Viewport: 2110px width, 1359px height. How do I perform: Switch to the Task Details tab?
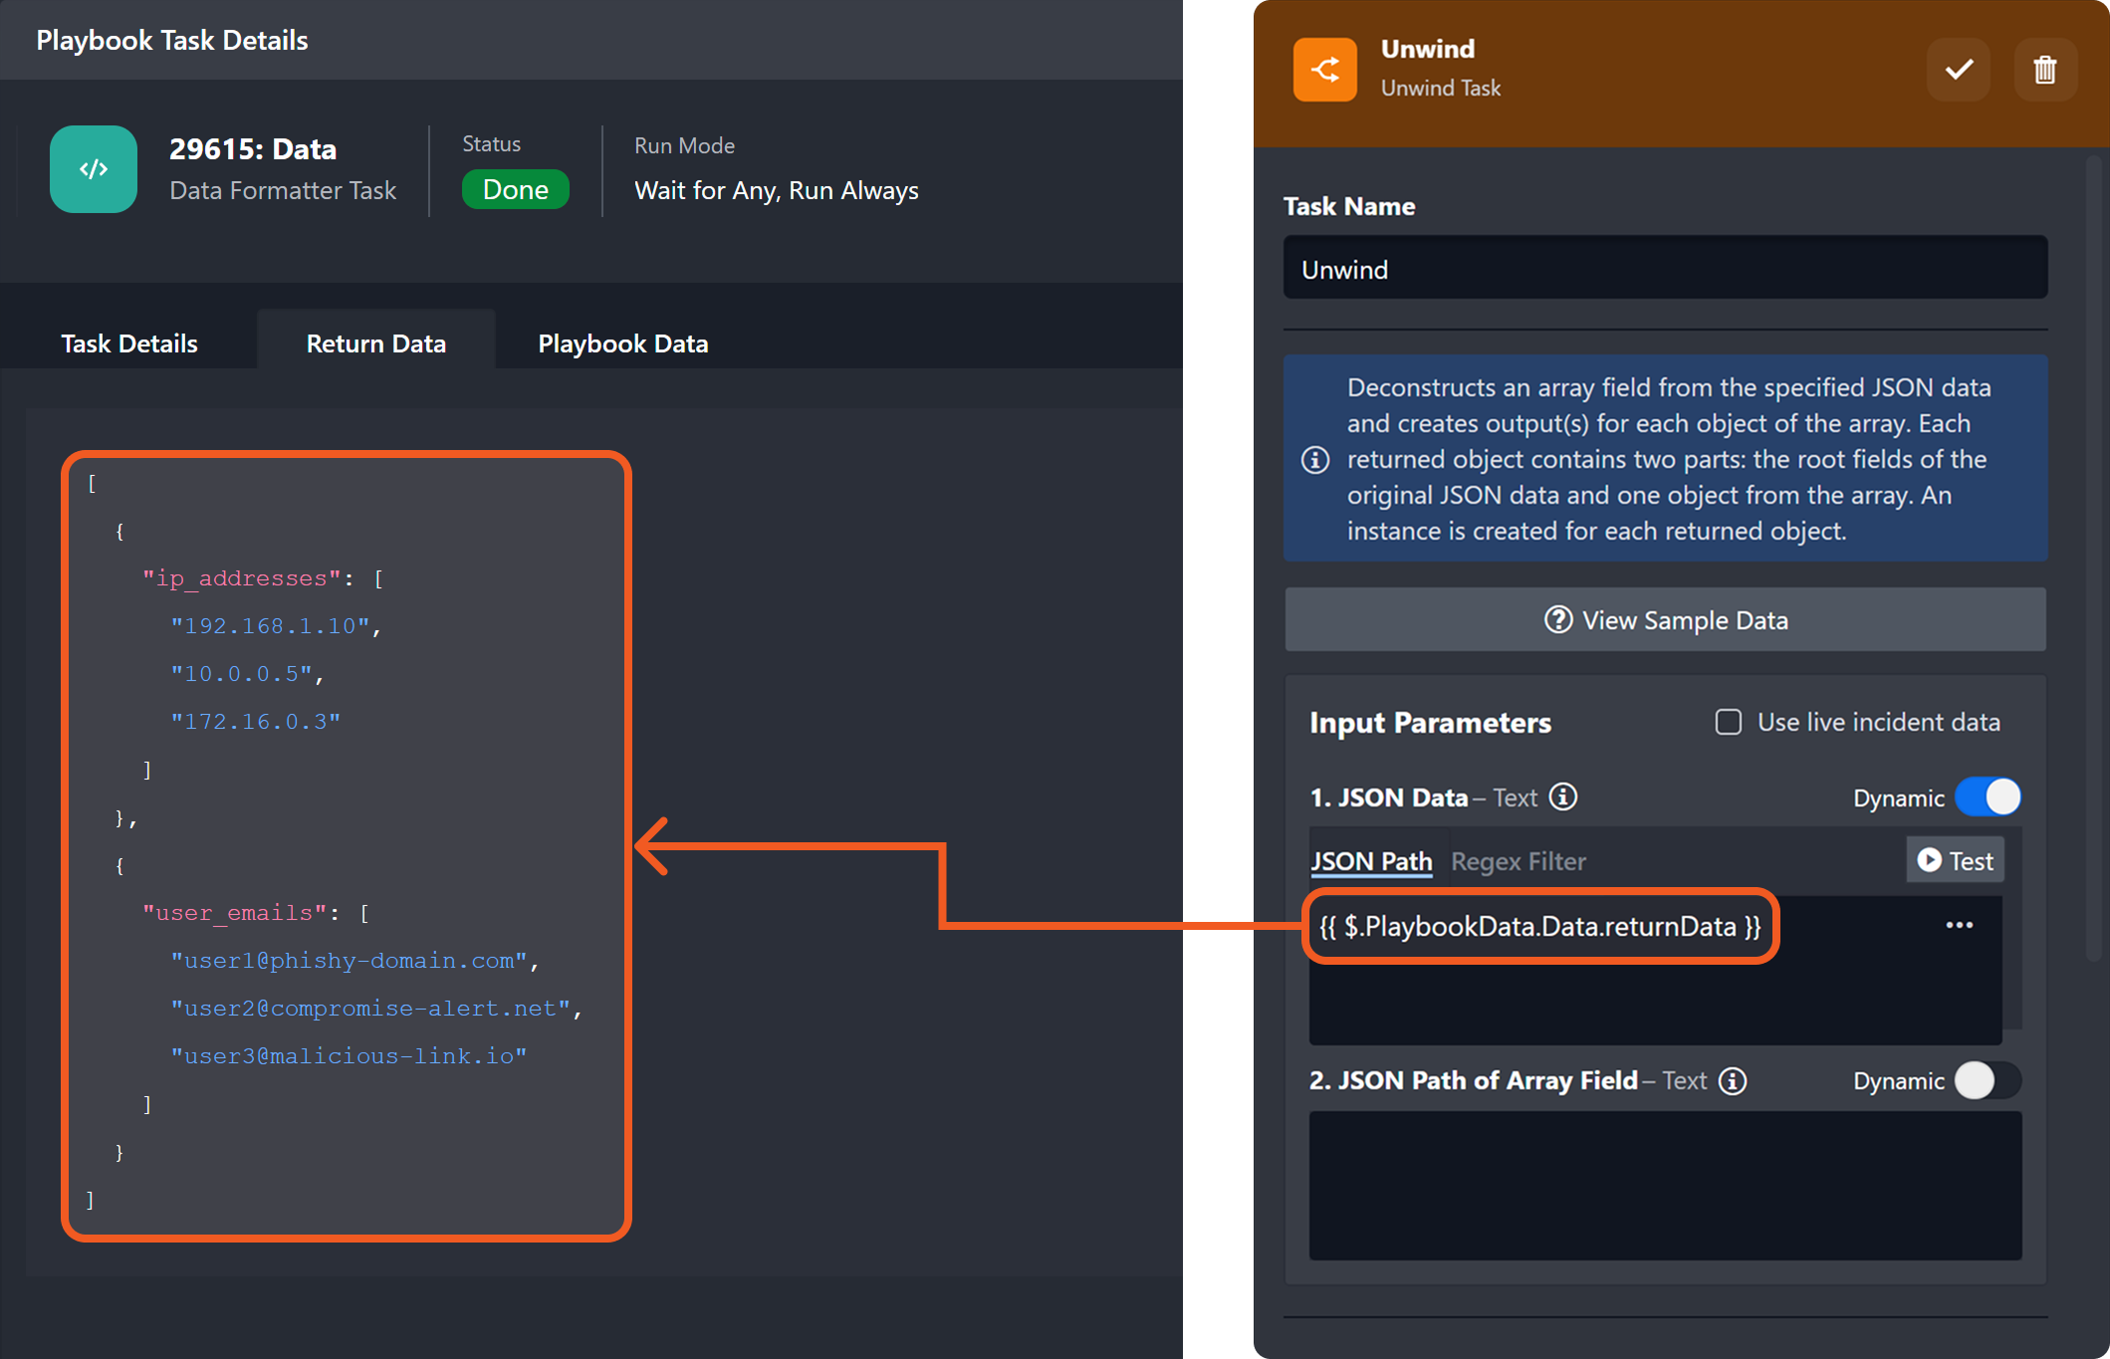(x=129, y=343)
